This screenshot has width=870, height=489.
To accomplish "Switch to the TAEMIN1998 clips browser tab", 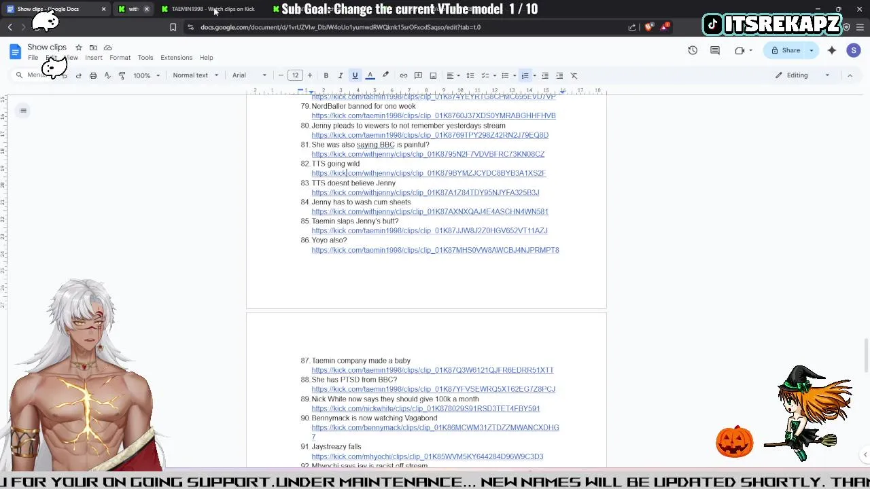I will pos(211,9).
